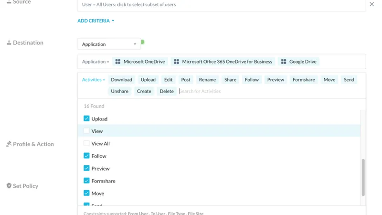Click the Set Policy shield icon
Viewport: 382px width, 215px height.
point(9,186)
